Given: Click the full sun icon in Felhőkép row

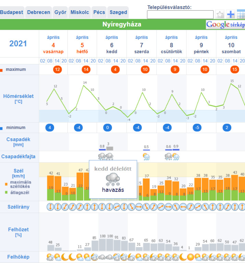Looking at the screenshot, I should (191, 256).
